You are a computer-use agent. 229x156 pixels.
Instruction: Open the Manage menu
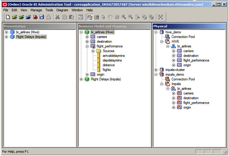click(36, 10)
